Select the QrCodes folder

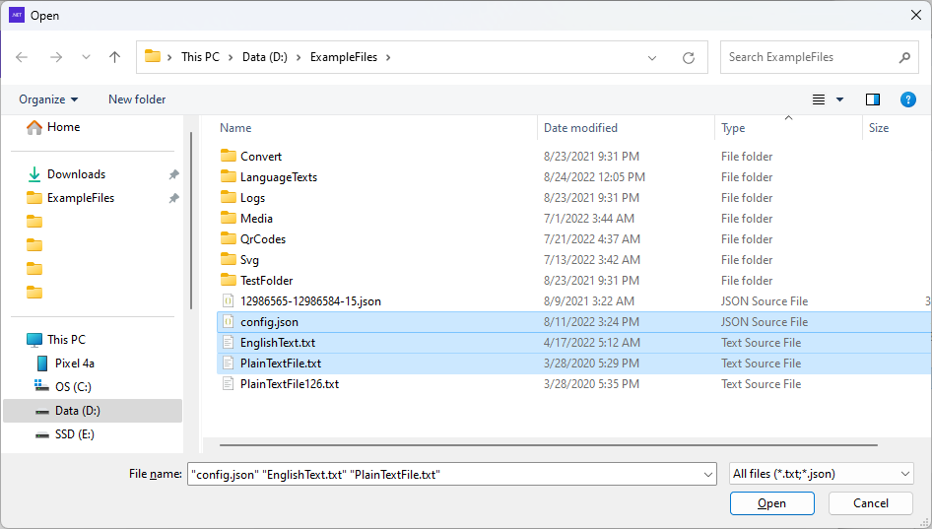[x=263, y=239]
